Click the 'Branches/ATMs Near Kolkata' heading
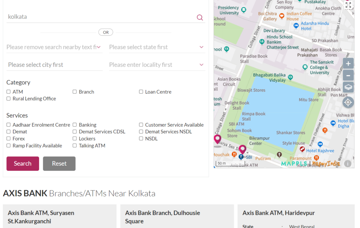360x228 pixels. coord(102,193)
